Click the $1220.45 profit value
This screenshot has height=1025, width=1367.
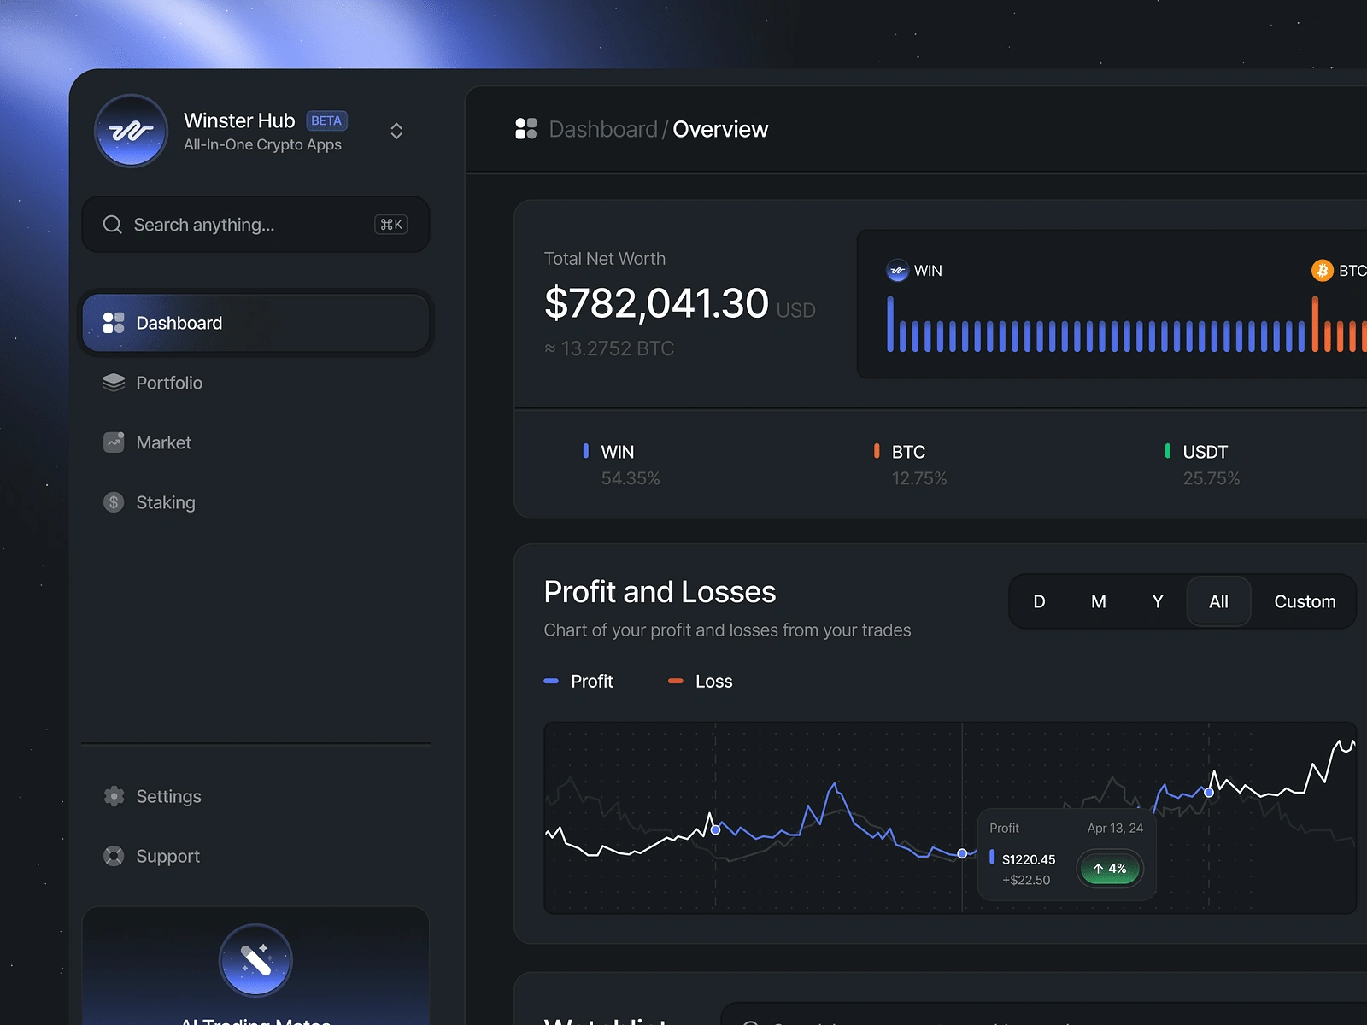pos(1029,859)
